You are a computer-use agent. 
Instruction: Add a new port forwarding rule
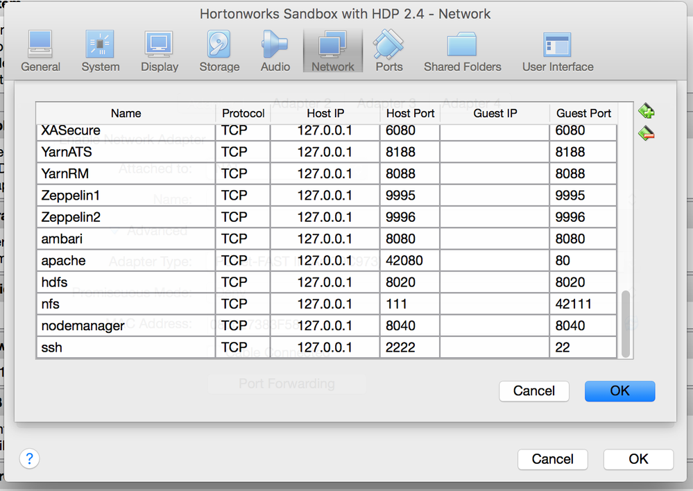coord(647,111)
